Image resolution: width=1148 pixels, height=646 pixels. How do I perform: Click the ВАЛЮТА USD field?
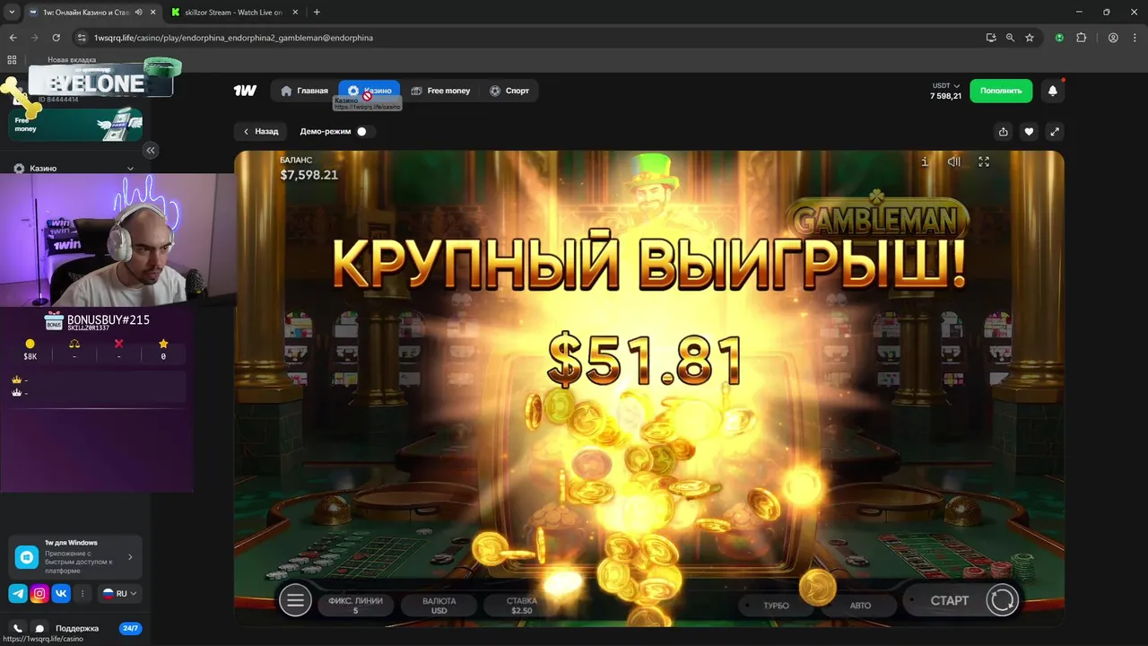pyautogui.click(x=439, y=606)
